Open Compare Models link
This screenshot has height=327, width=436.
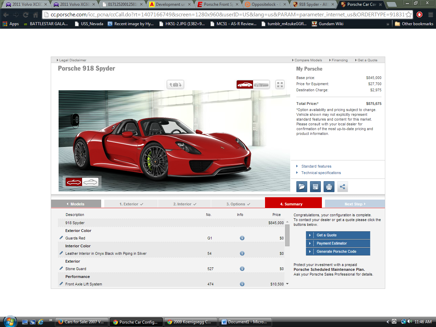pos(308,60)
